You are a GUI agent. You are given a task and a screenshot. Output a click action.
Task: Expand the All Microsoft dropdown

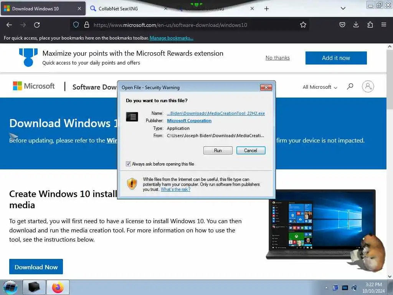320,87
